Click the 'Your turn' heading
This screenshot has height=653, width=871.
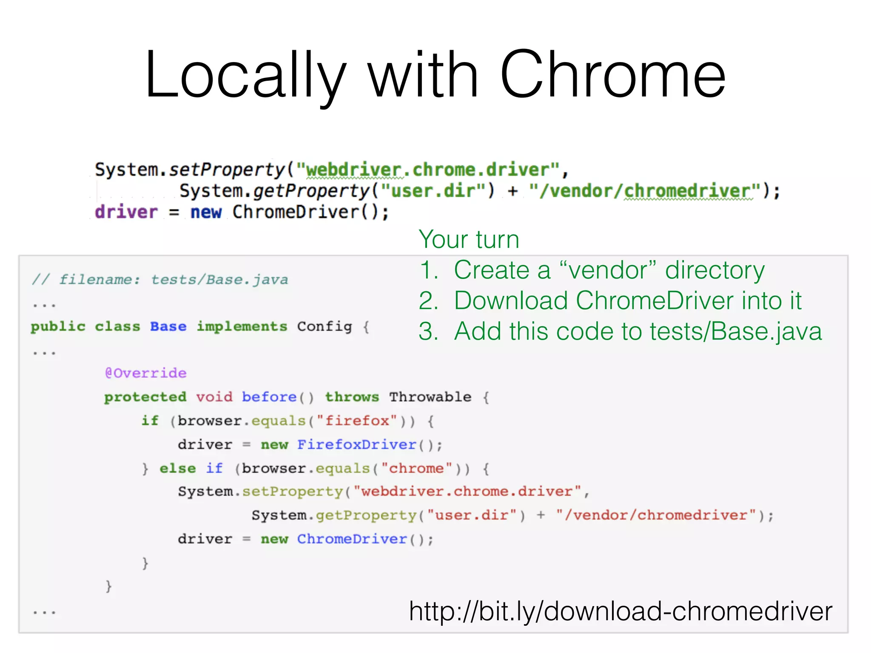[x=469, y=239]
